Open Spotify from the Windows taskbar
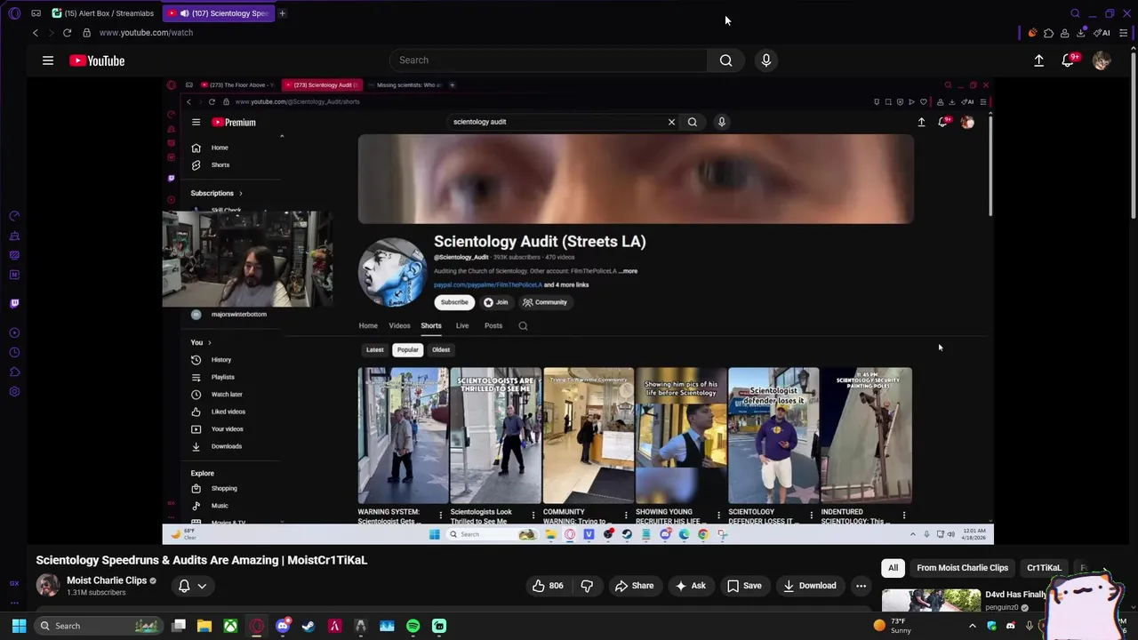 [x=413, y=626]
